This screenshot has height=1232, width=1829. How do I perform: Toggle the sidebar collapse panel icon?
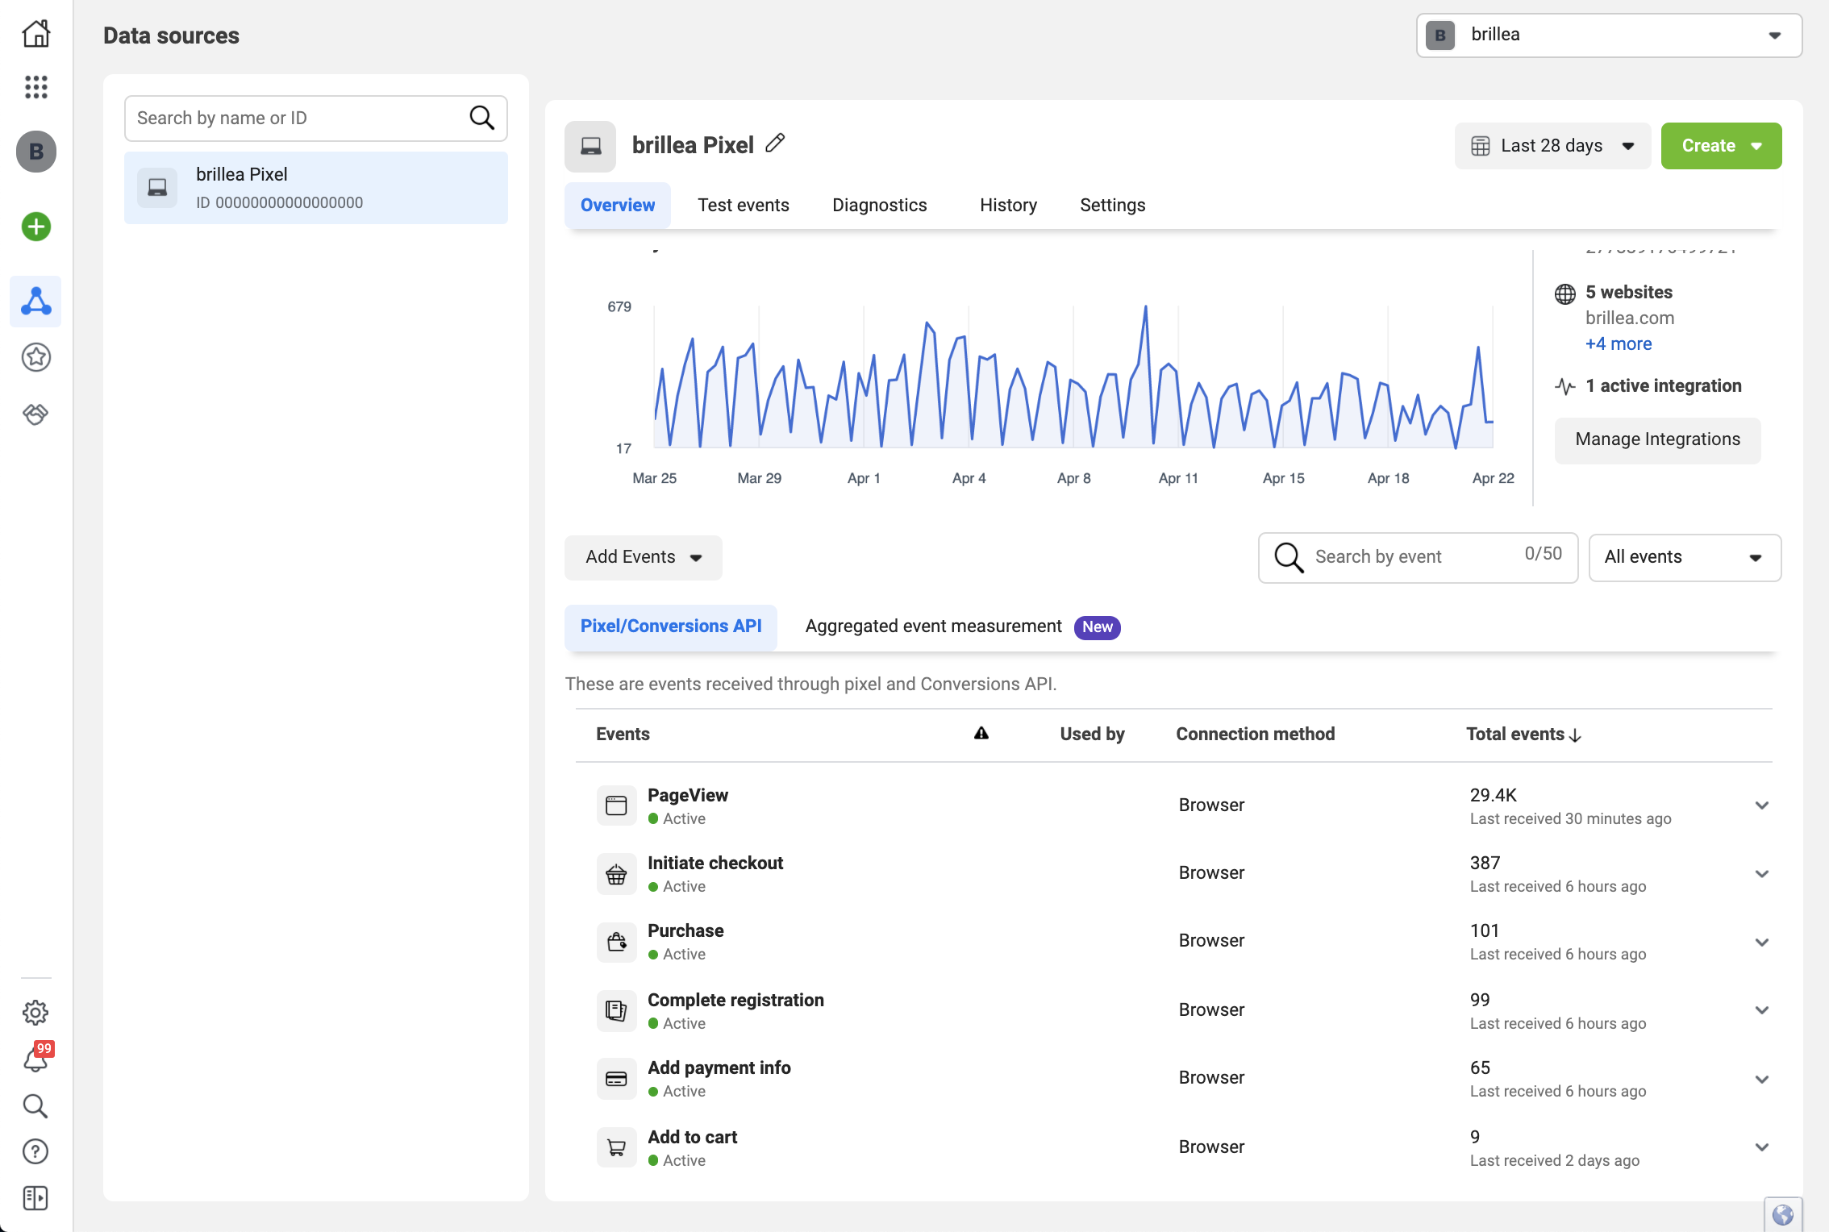click(35, 1198)
